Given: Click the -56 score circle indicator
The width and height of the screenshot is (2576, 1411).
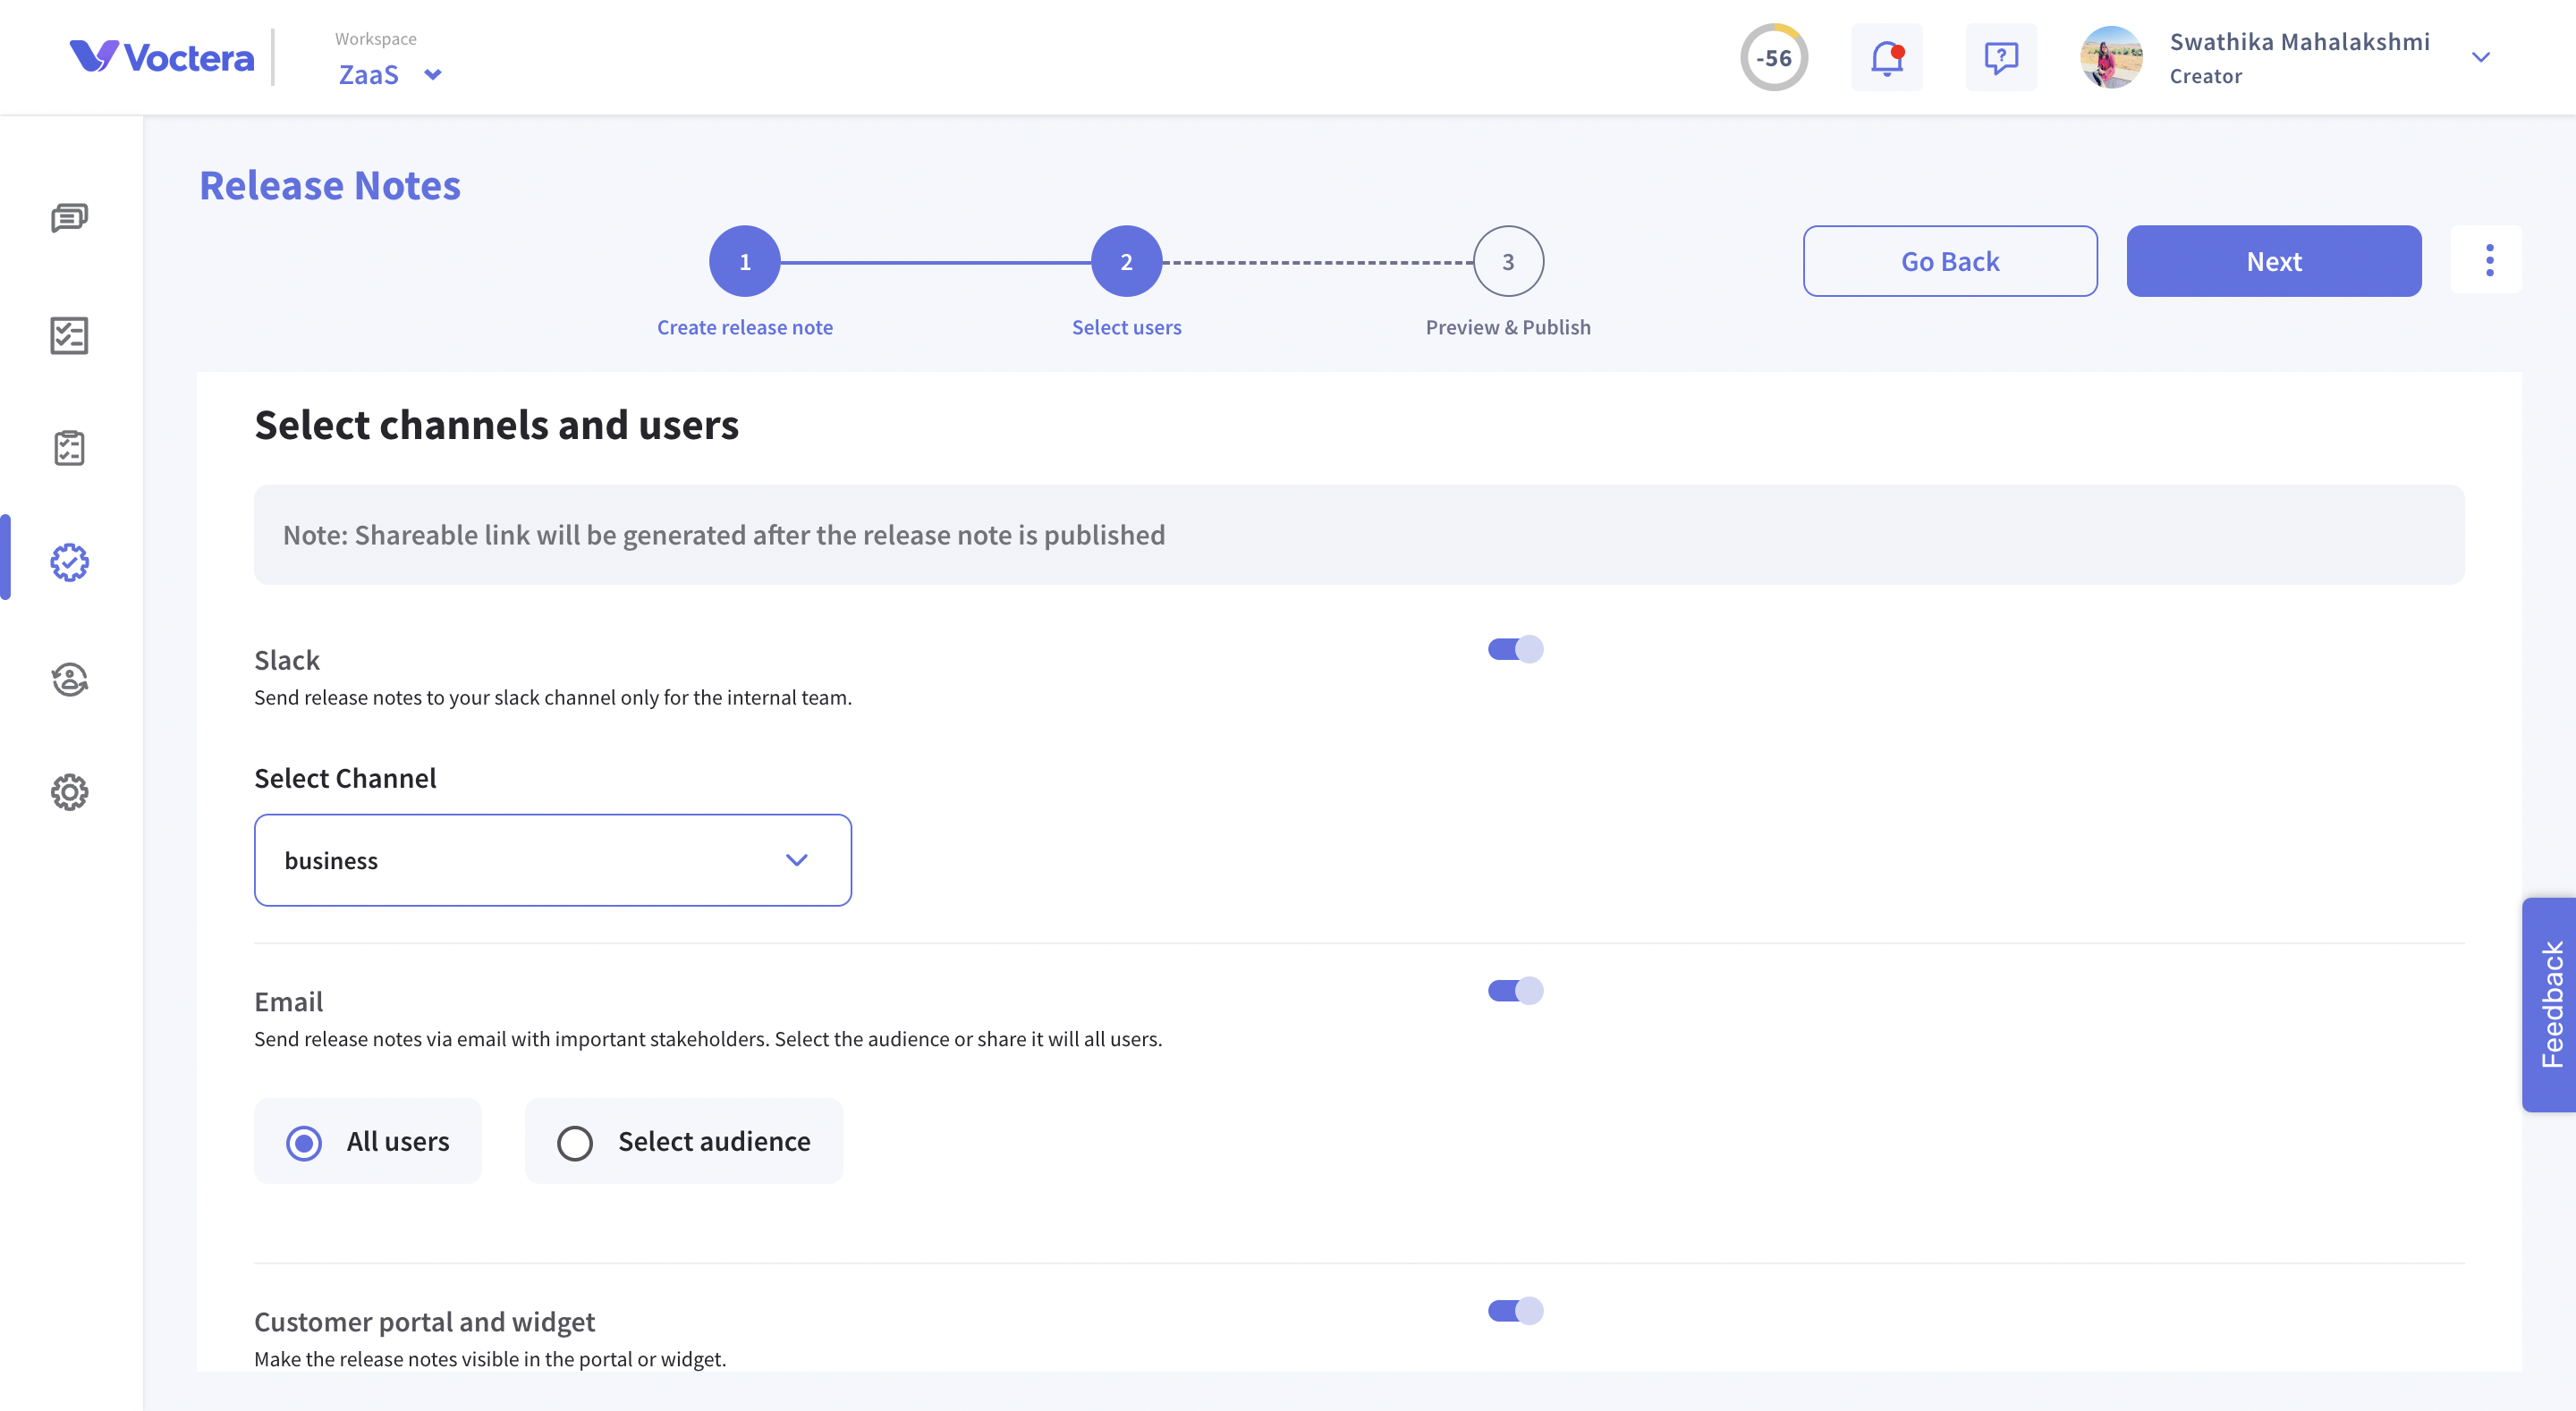Looking at the screenshot, I should pyautogui.click(x=1773, y=58).
